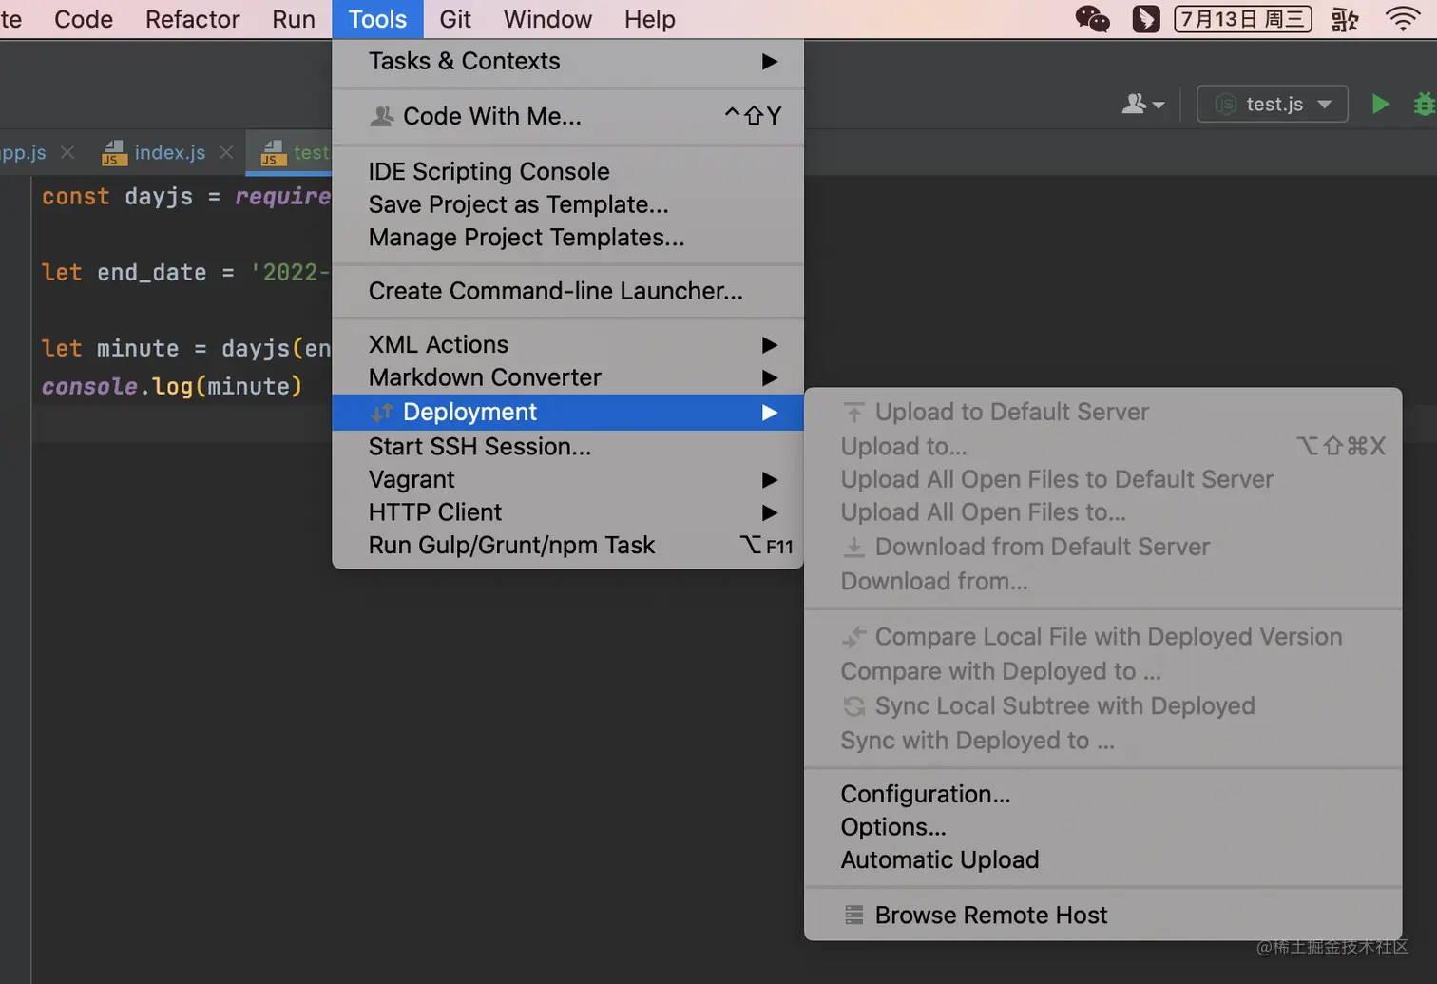This screenshot has width=1437, height=984.
Task: Click the let end_date code line
Action: click(186, 273)
